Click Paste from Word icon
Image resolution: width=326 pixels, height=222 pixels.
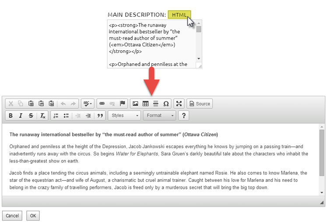point(51,104)
